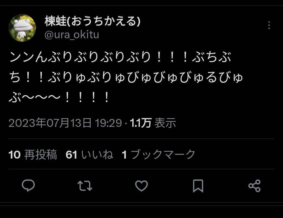
Task: Select the second line containing ぶりゅぶりゅびゅ
Action: [x=126, y=77]
